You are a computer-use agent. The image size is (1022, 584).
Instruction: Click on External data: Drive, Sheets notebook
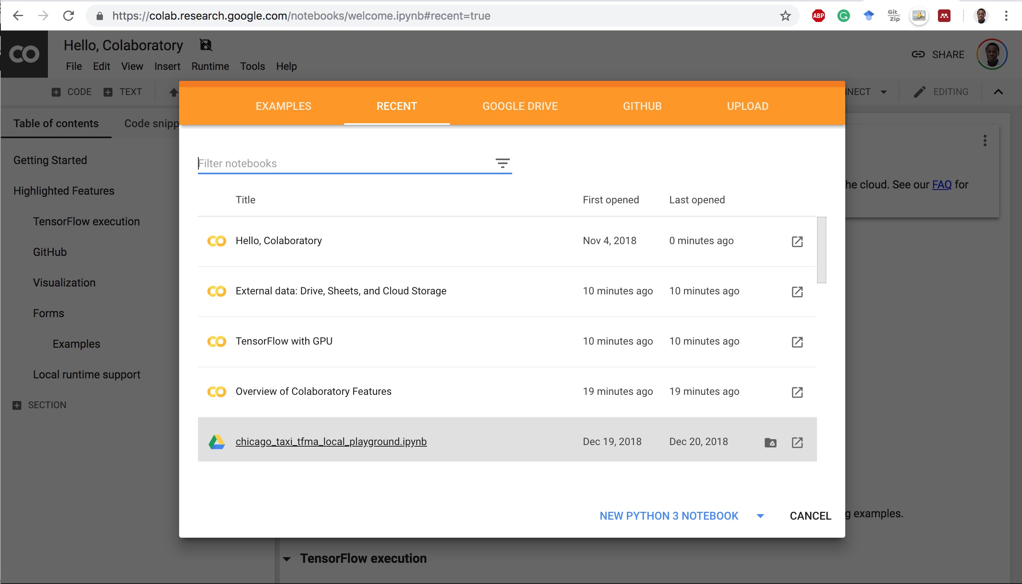click(341, 291)
